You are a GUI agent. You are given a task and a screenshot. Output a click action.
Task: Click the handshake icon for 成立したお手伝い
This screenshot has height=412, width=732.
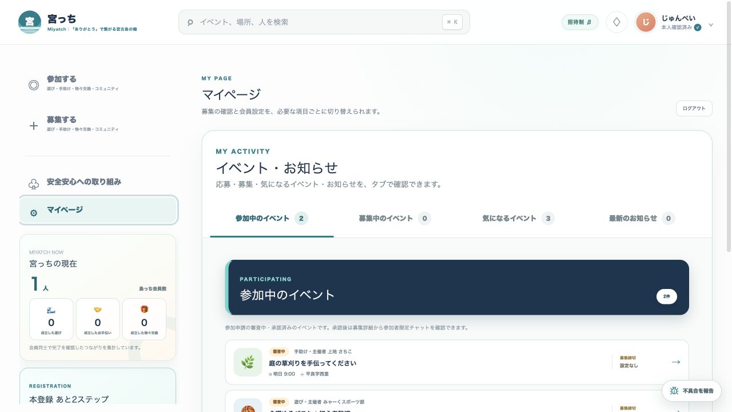pos(98,310)
